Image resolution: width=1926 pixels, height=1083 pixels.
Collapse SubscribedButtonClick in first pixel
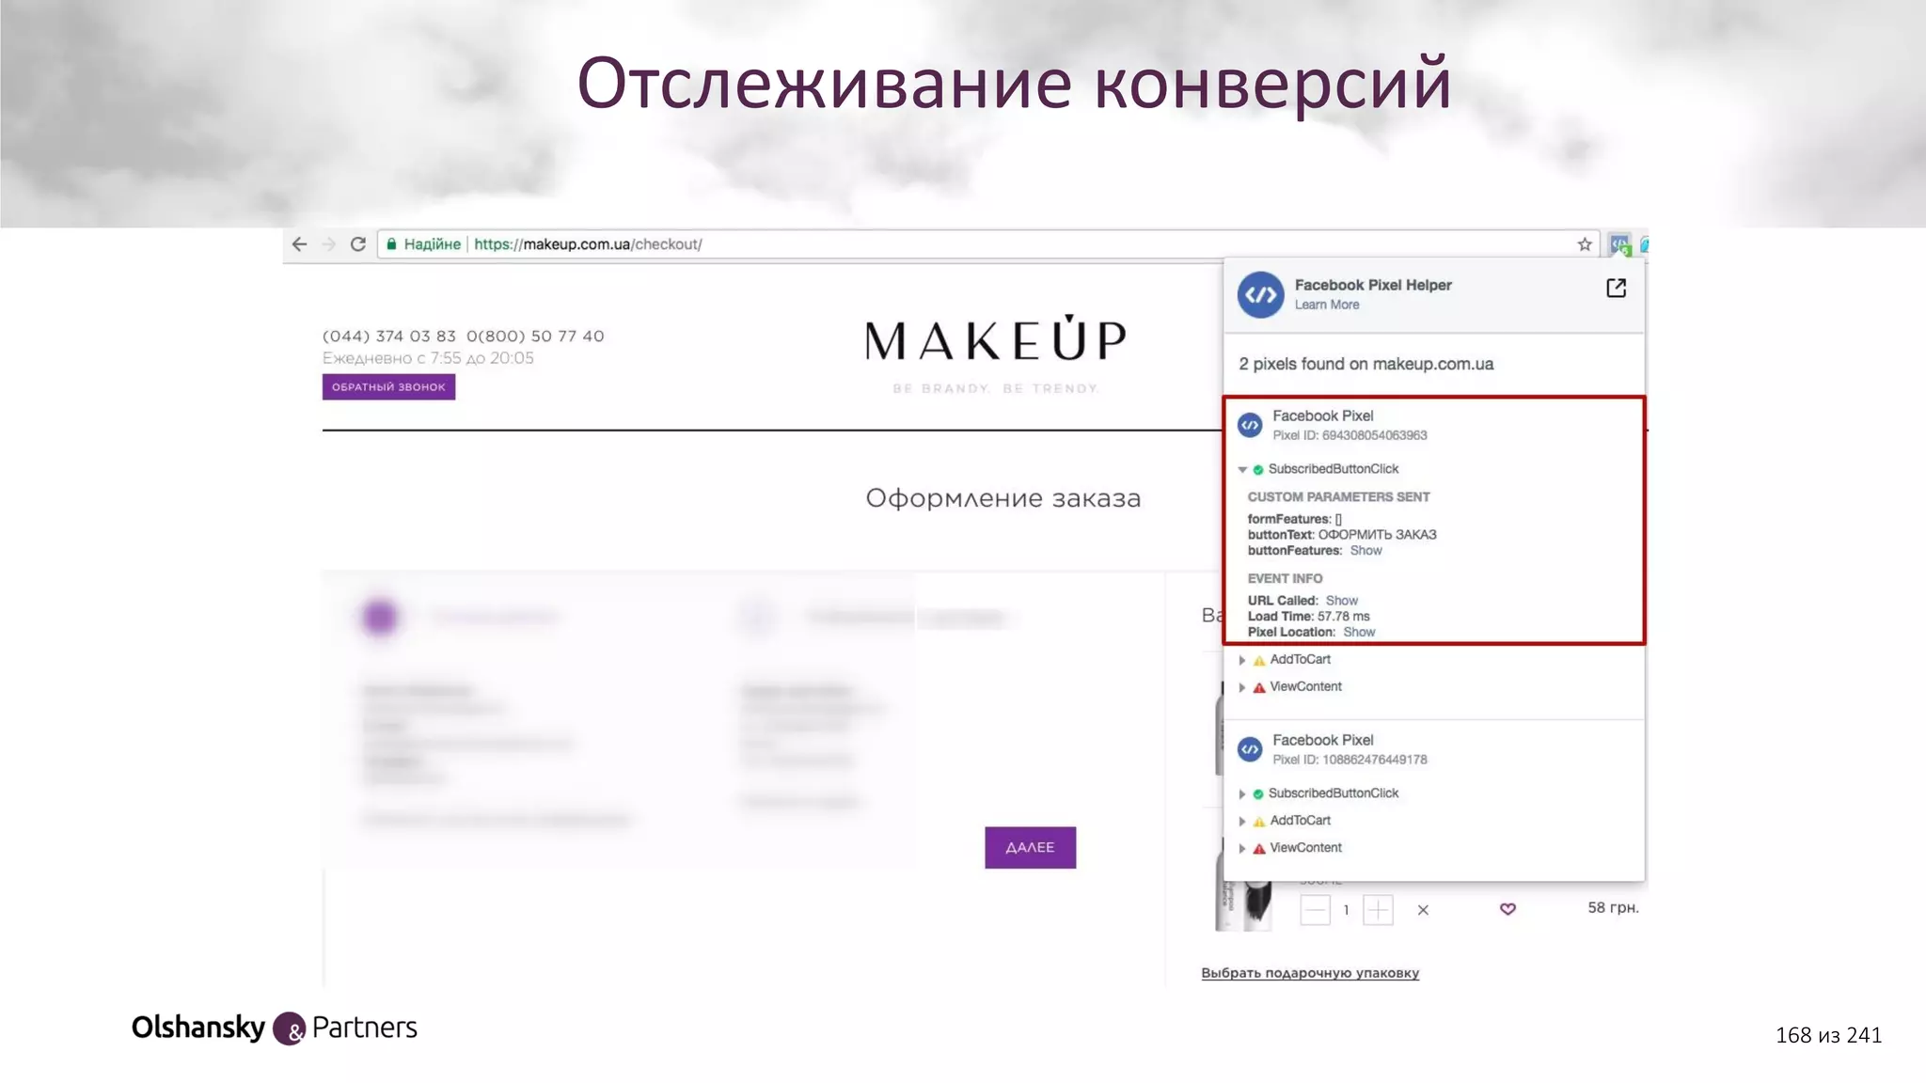tap(1242, 469)
